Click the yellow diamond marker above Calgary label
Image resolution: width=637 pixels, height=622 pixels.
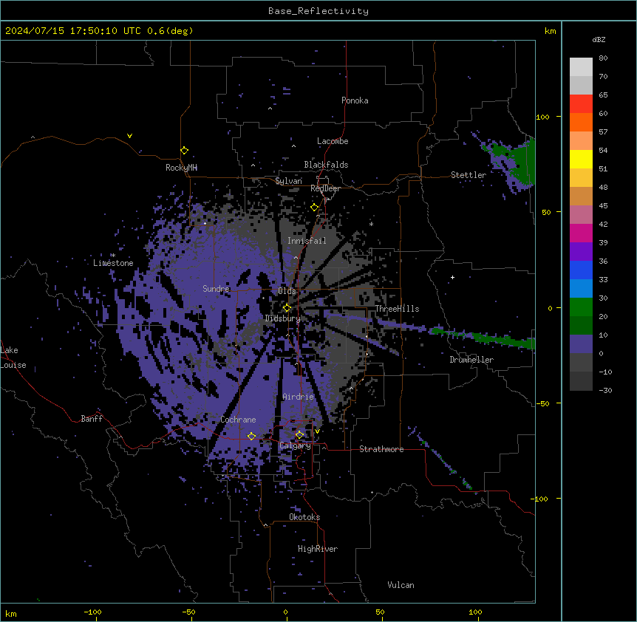click(299, 435)
